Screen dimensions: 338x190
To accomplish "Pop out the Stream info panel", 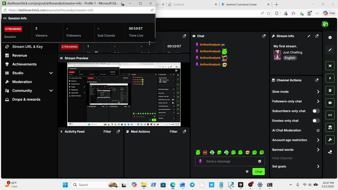I will click(317, 36).
